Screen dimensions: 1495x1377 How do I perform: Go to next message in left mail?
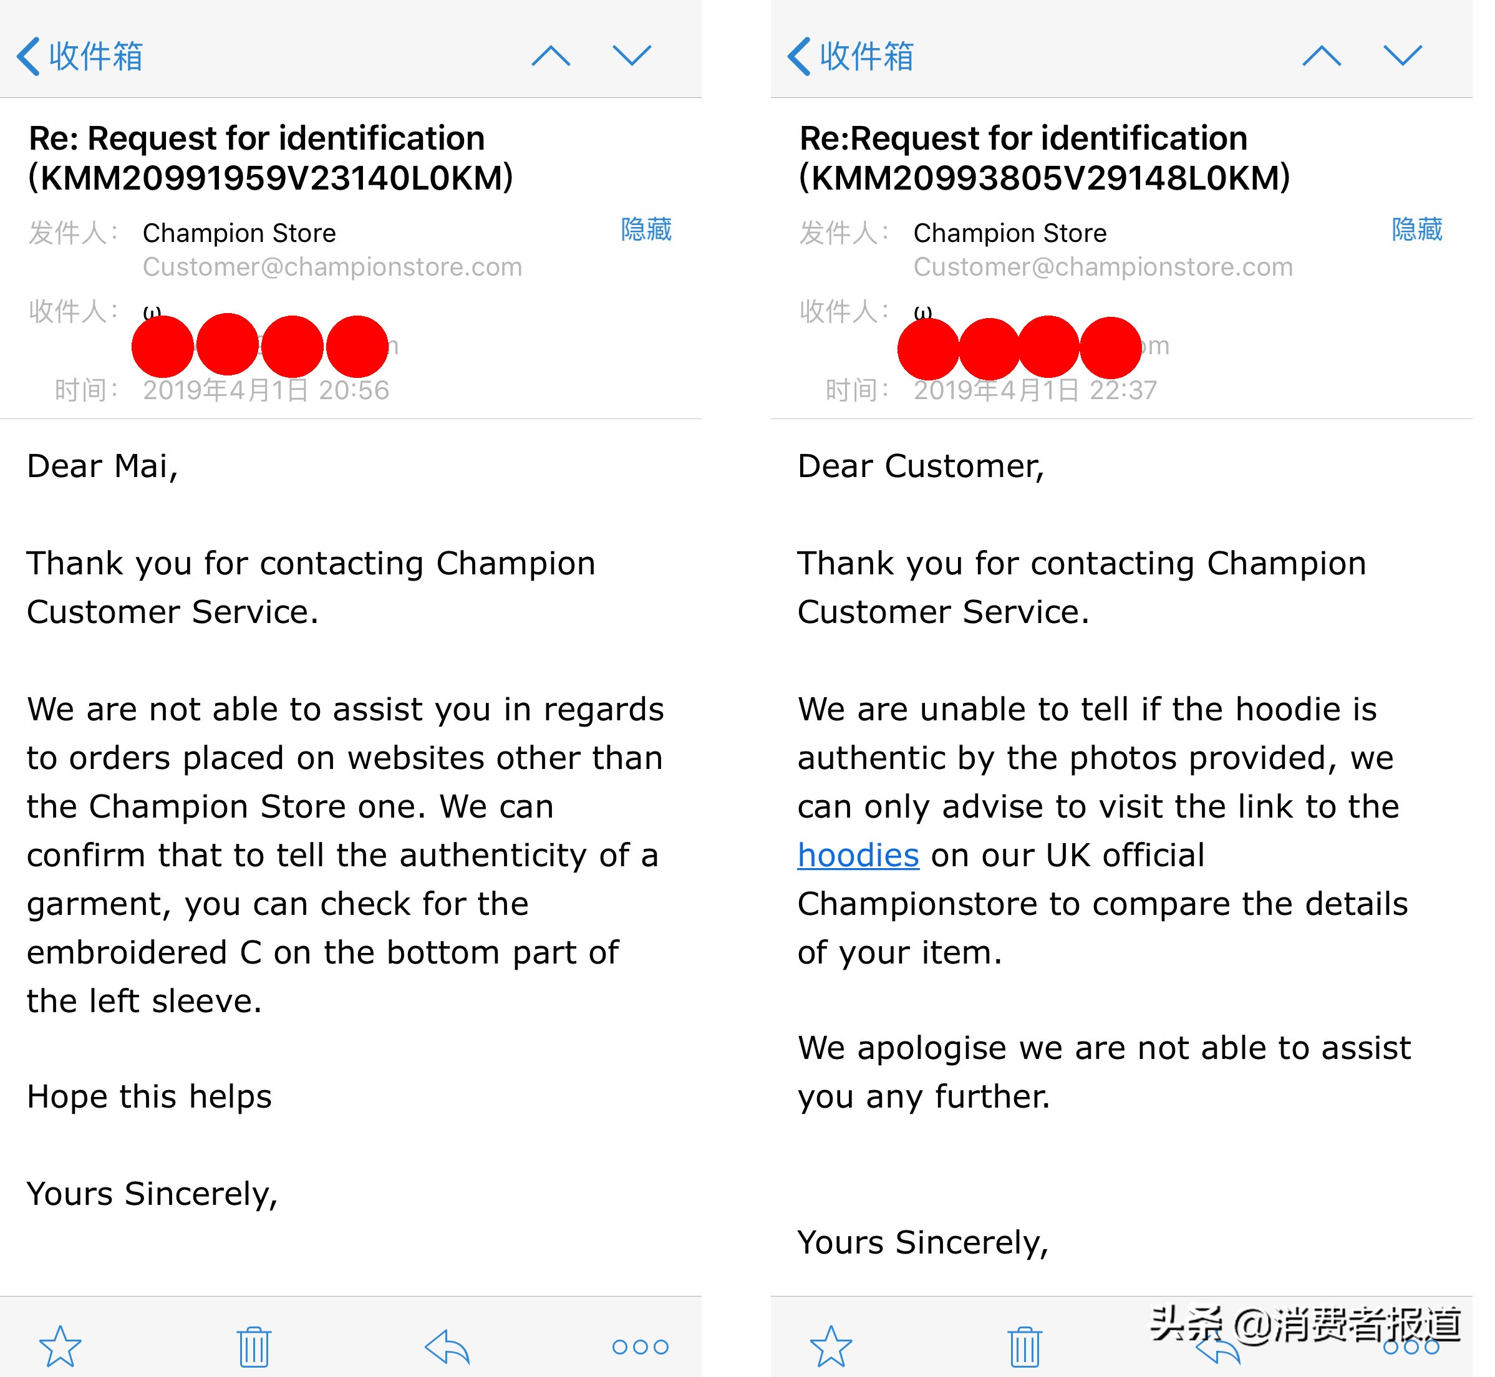pyautogui.click(x=632, y=56)
